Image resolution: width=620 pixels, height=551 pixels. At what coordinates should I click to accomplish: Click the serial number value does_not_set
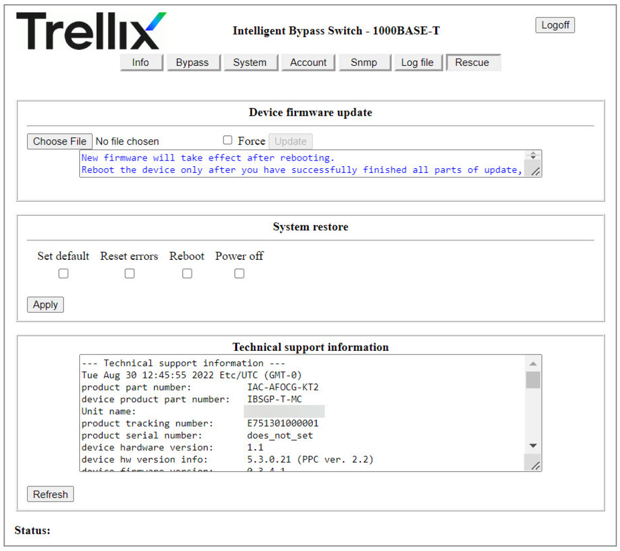pos(280,435)
